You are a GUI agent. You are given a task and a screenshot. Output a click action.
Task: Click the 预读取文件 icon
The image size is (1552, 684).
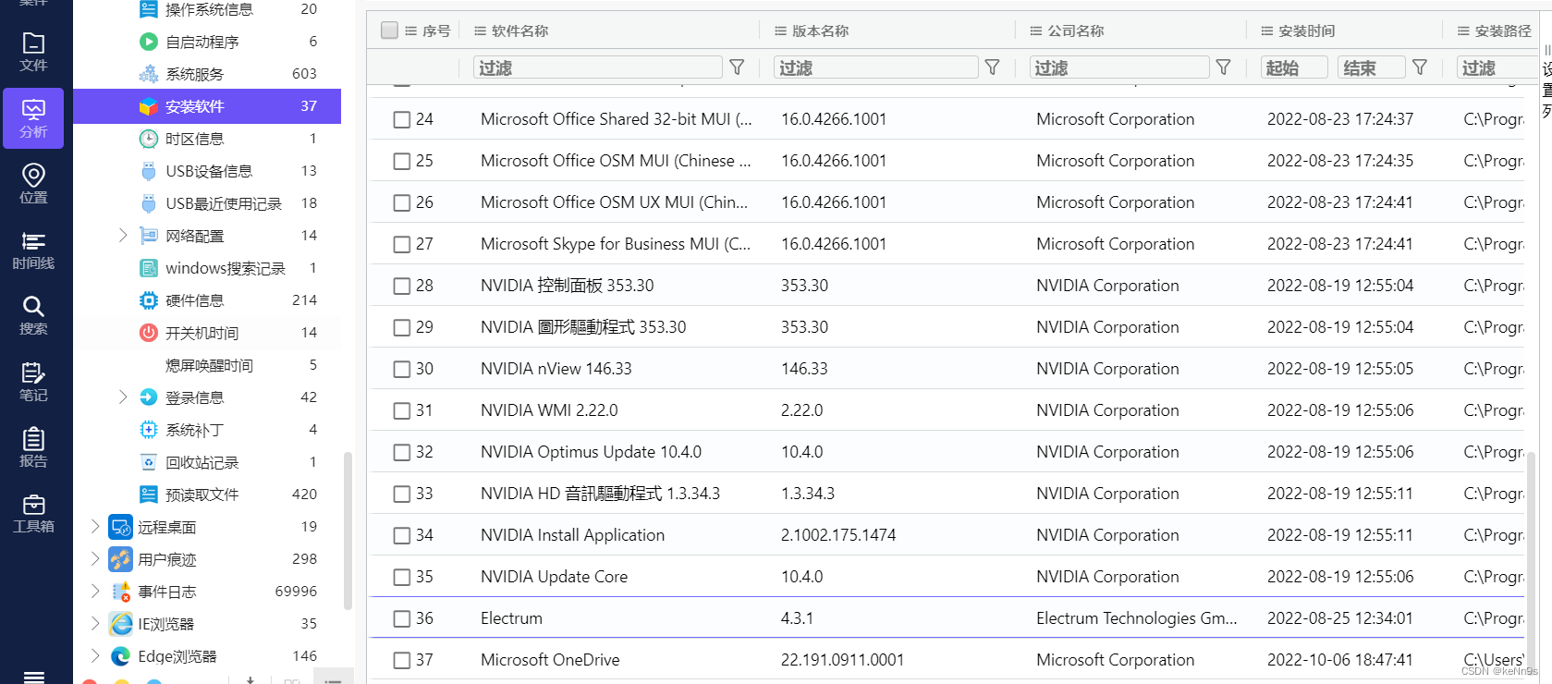(148, 495)
